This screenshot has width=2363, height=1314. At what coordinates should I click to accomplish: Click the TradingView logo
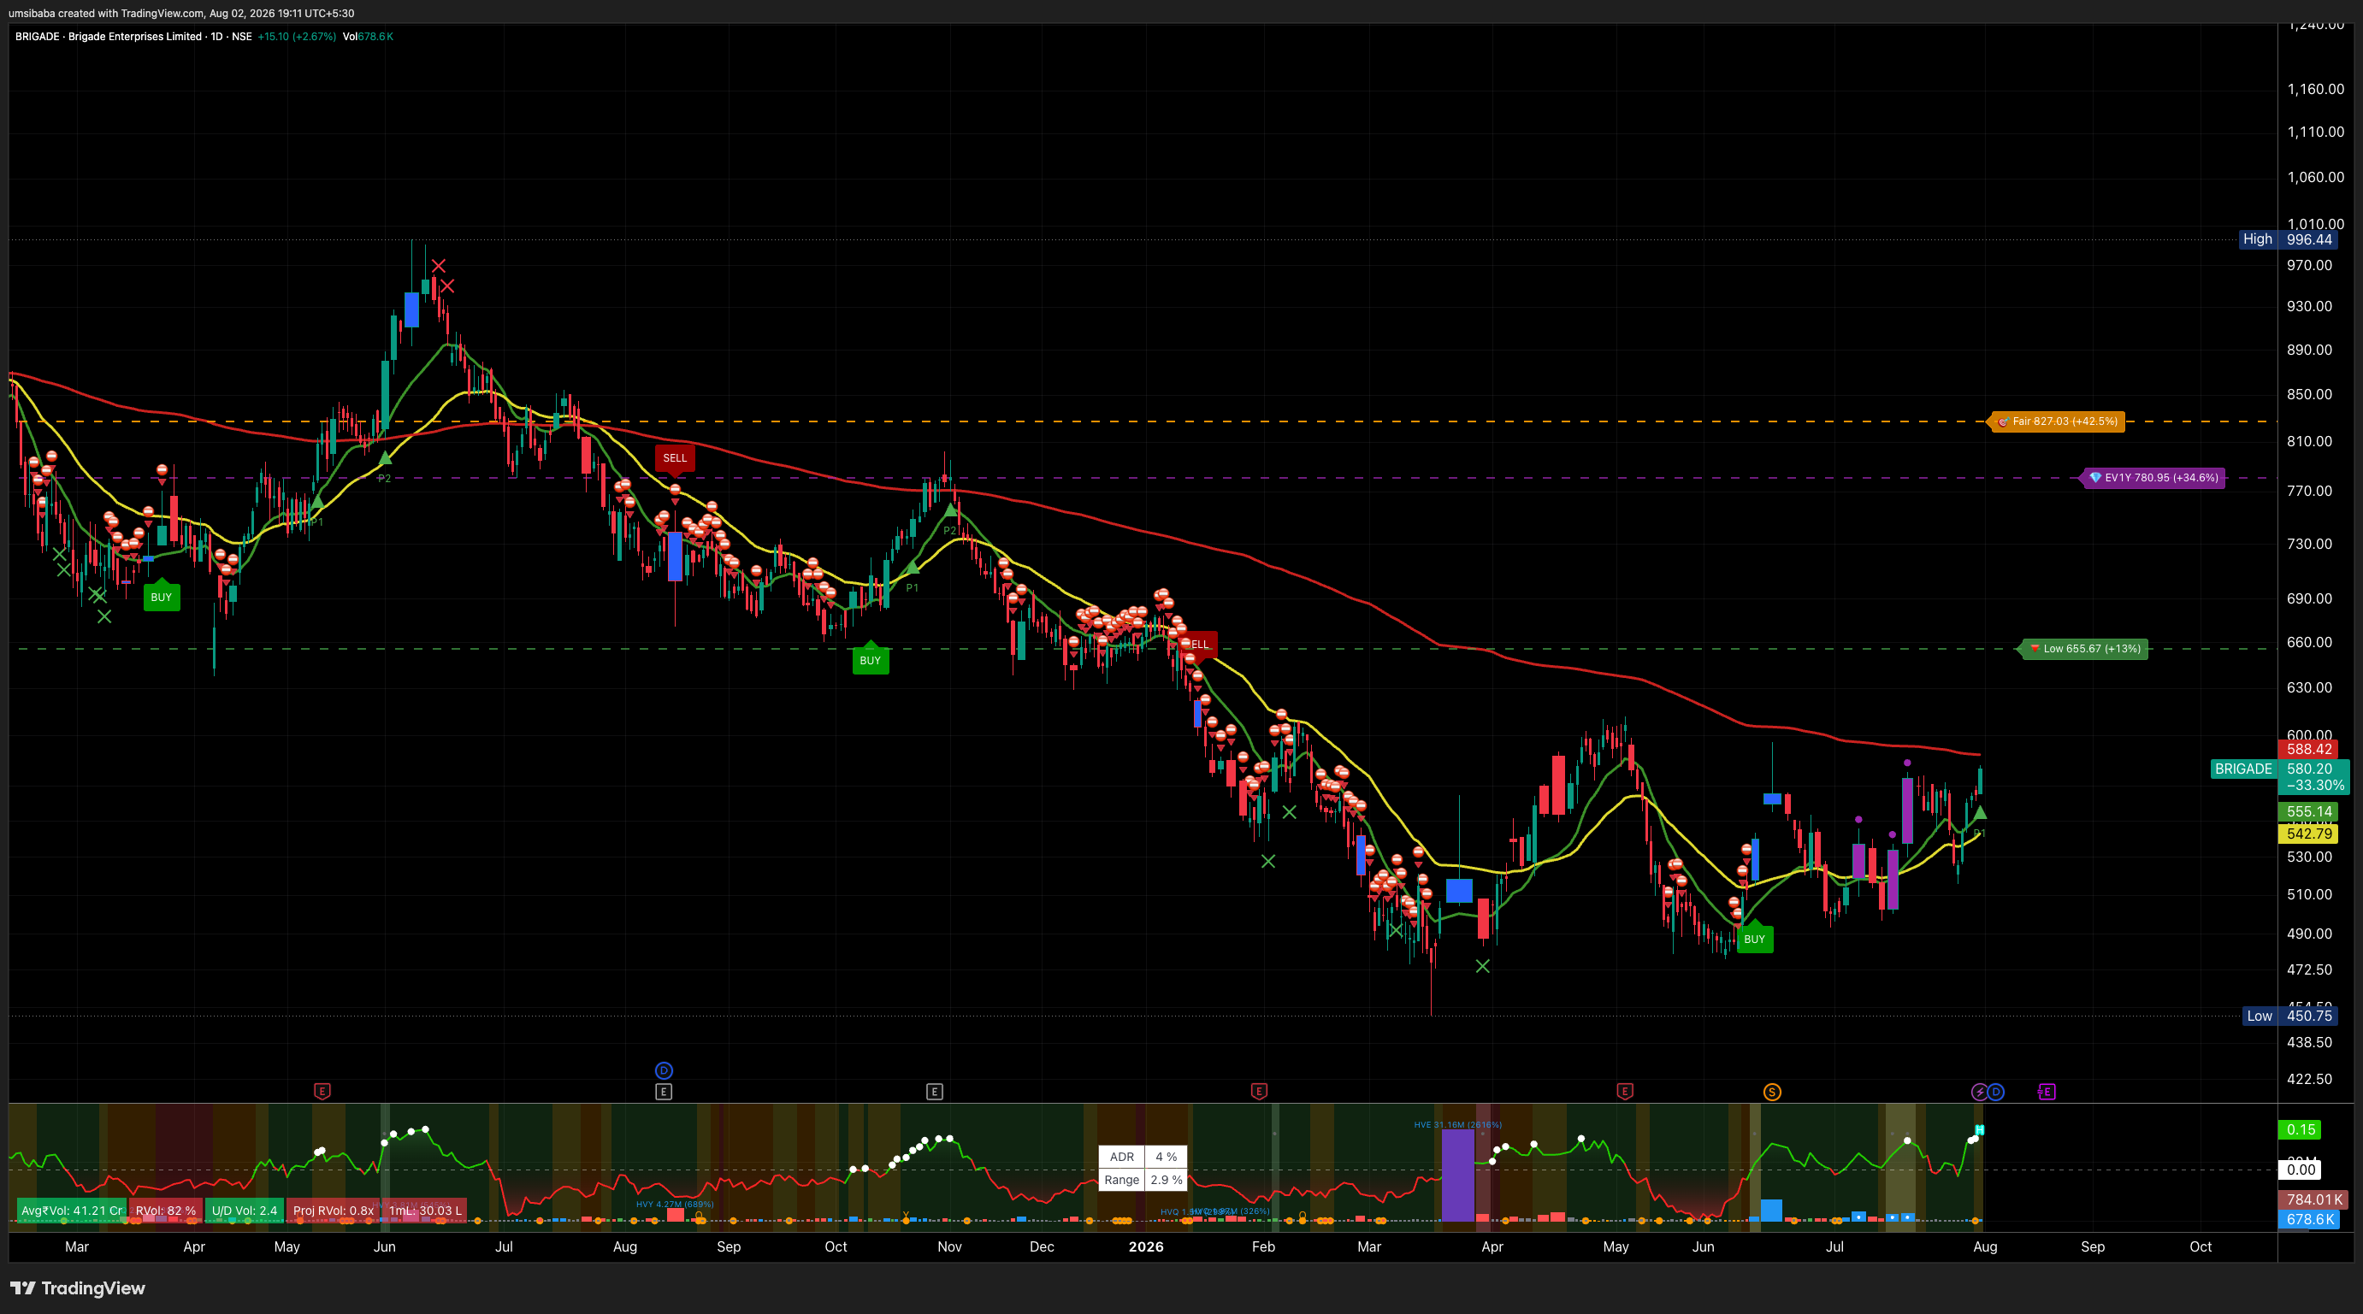pos(78,1288)
